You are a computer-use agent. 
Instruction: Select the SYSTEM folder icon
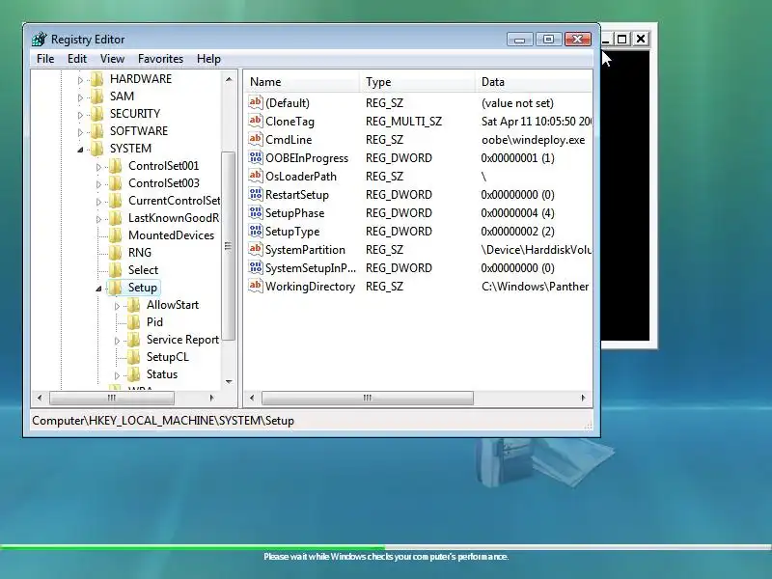(97, 149)
